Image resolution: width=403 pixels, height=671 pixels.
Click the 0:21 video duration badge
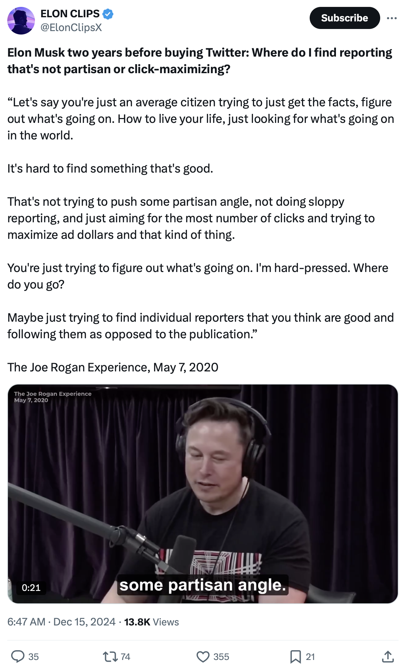(31, 587)
